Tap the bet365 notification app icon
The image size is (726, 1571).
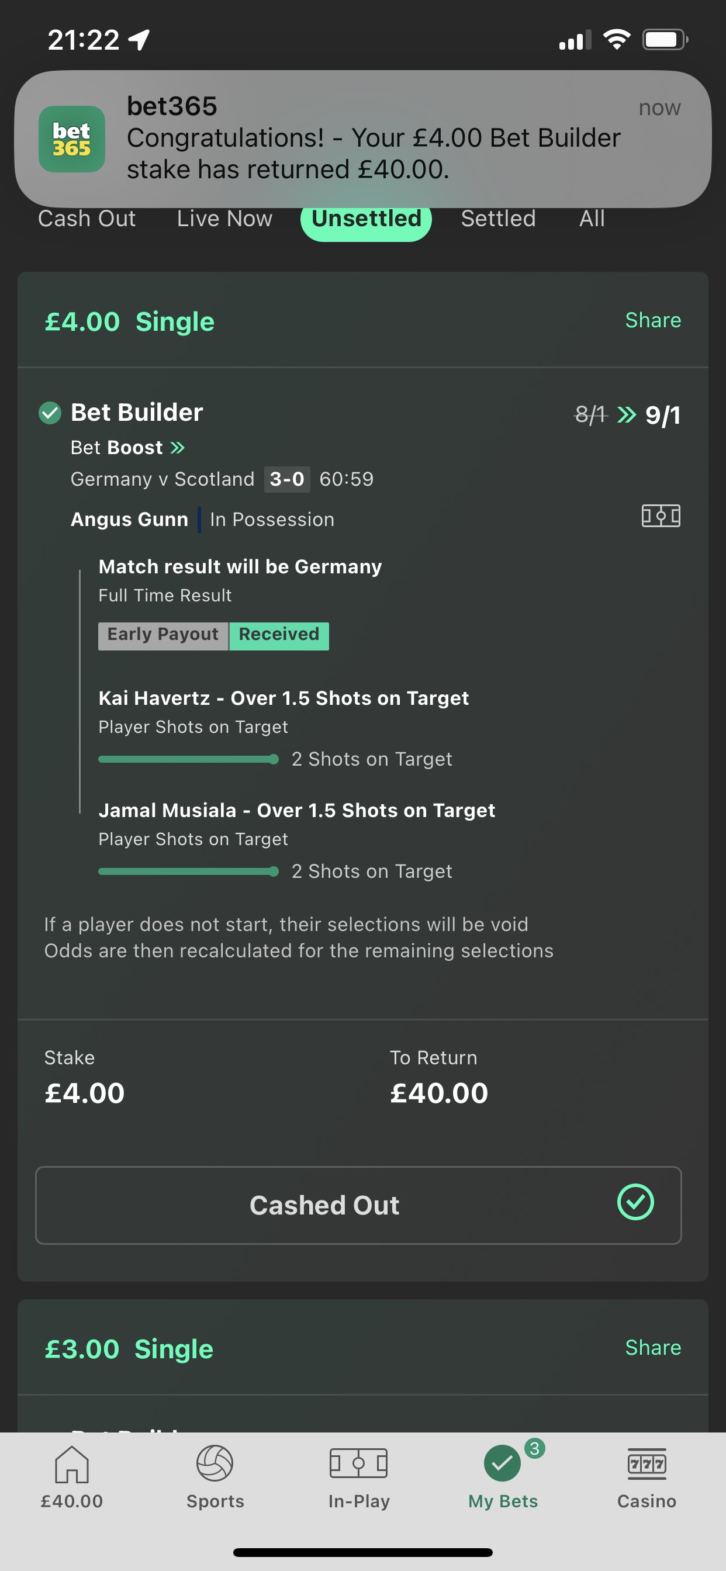72,139
